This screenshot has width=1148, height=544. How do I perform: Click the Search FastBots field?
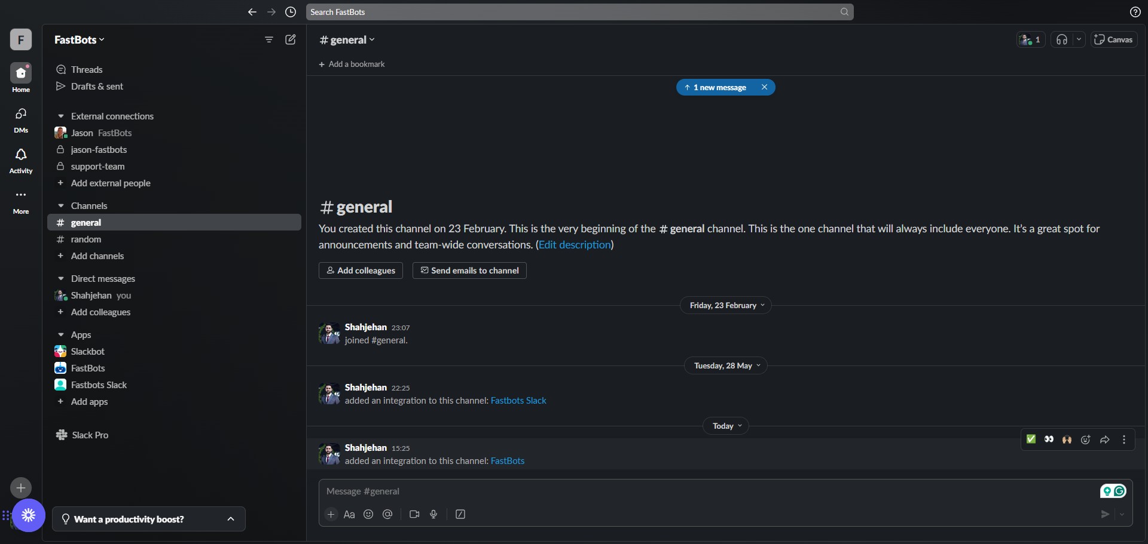[579, 12]
